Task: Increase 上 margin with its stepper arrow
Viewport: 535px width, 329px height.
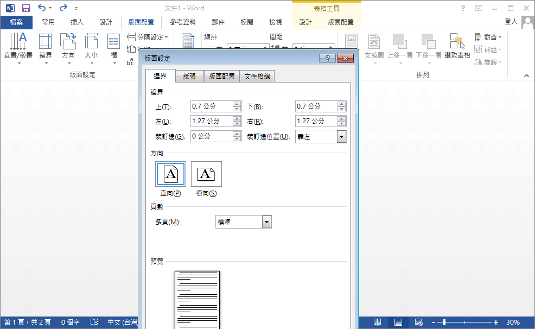Action: pyautogui.click(x=237, y=104)
